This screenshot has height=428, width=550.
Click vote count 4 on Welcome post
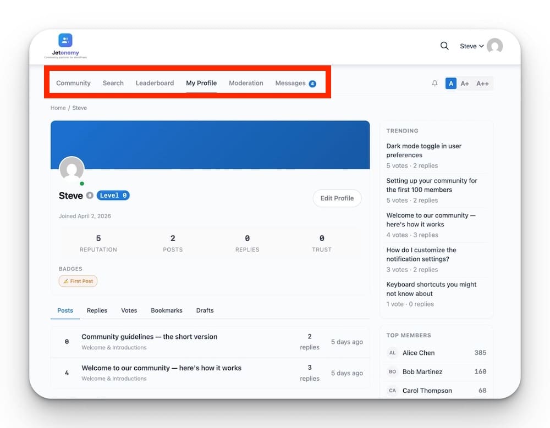(67, 373)
